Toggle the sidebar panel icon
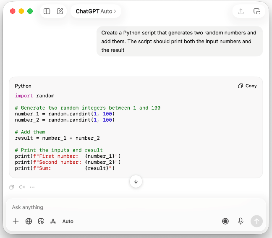The width and height of the screenshot is (272, 238). click(47, 11)
